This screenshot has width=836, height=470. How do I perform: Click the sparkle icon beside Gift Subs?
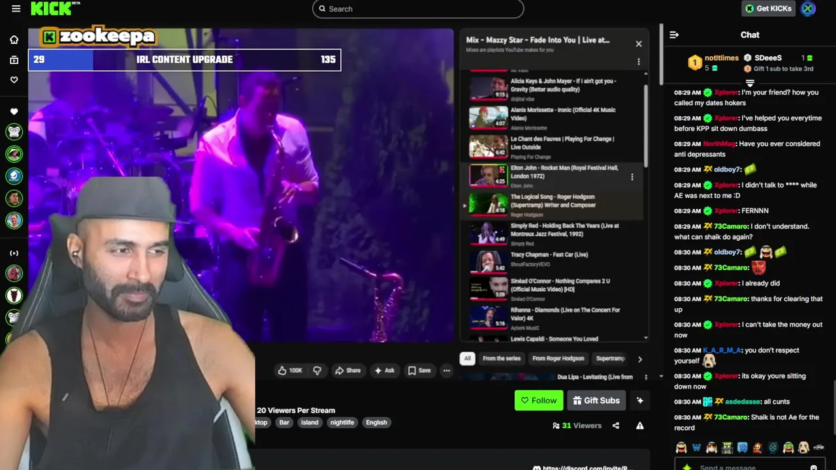pos(640,400)
